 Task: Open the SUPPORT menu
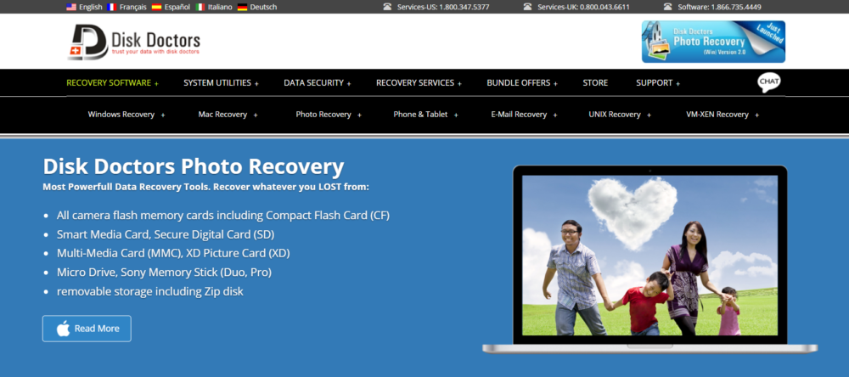[x=654, y=83]
